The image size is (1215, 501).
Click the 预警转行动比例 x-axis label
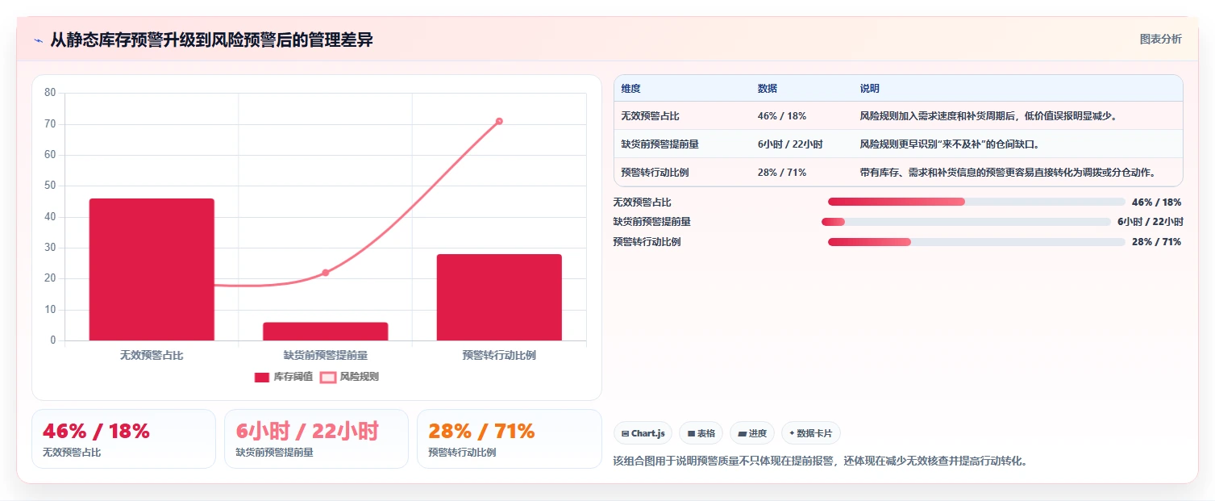click(x=499, y=355)
